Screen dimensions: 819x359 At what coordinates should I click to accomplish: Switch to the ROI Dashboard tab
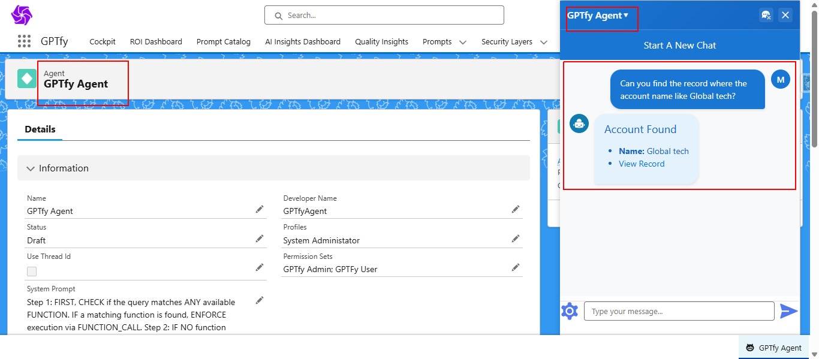pos(156,42)
